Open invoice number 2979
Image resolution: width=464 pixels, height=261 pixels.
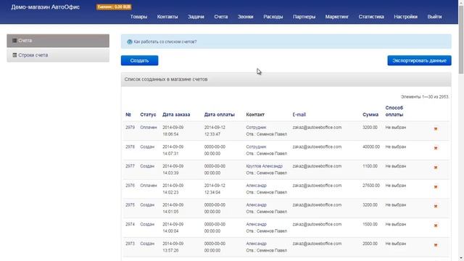(x=130, y=128)
